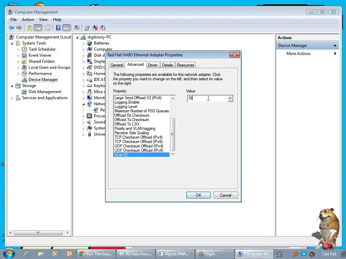Viewport: 346px width, 259px height.
Task: Click the Chrome 'Run The Gau...' taskbar button
Action: click(96, 254)
